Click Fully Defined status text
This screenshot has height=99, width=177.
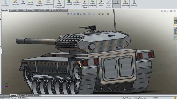(x=126, y=98)
